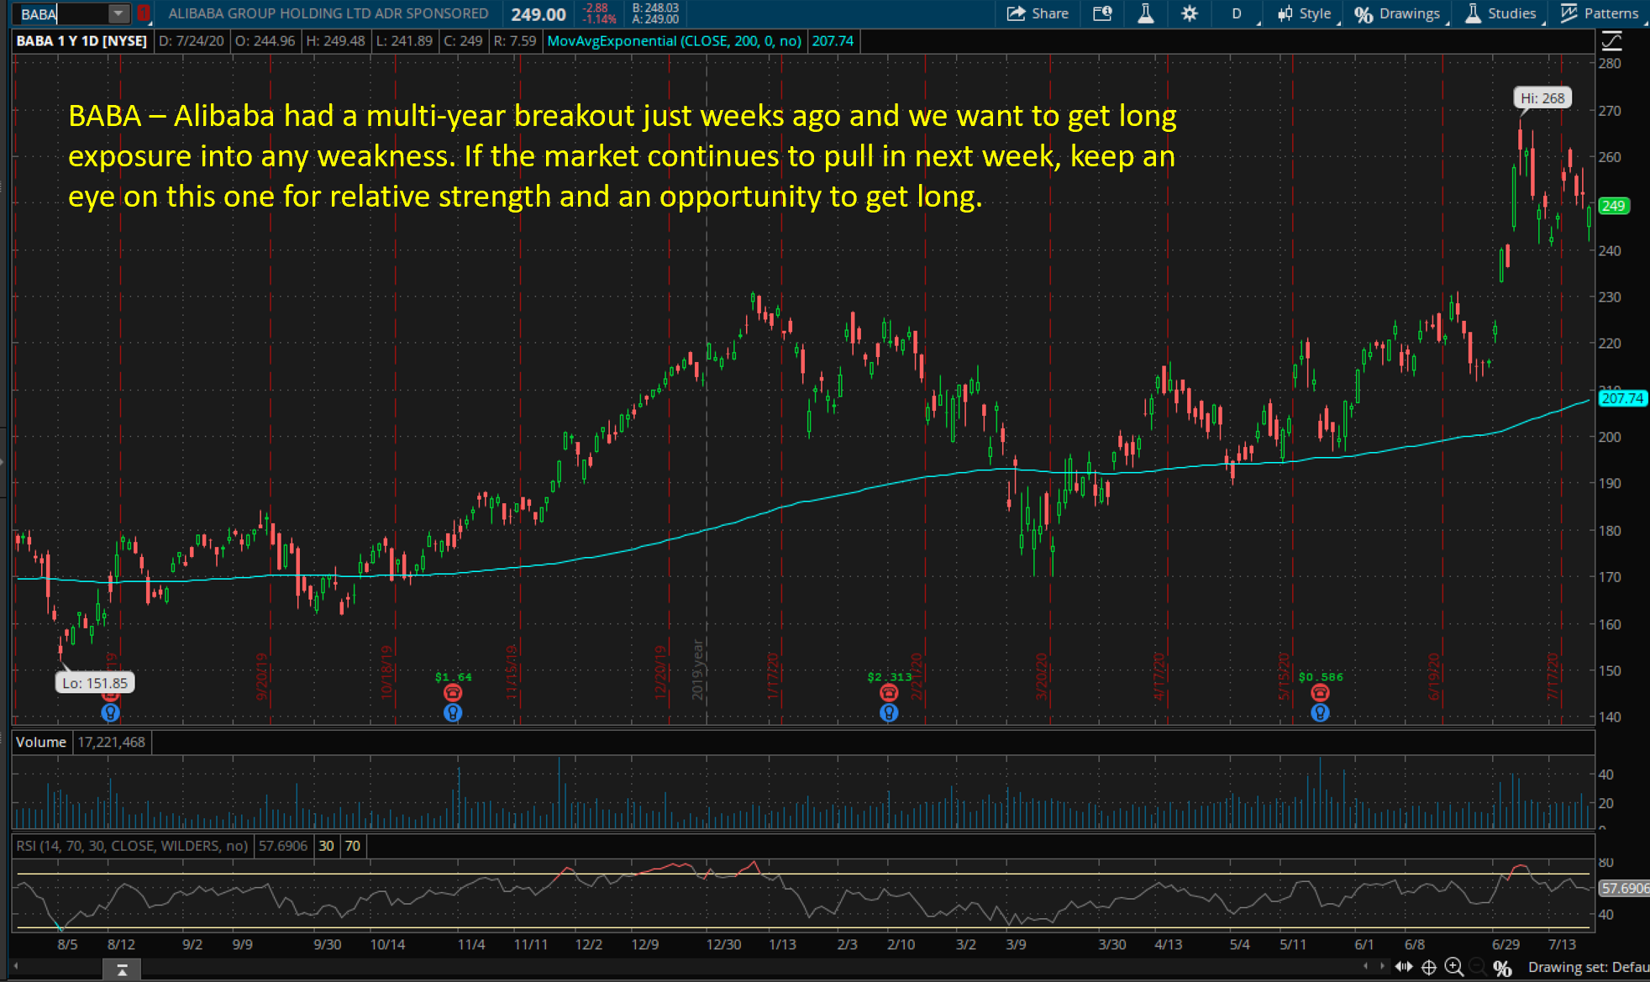Open the Share menu
1650x982 pixels.
click(x=1038, y=13)
